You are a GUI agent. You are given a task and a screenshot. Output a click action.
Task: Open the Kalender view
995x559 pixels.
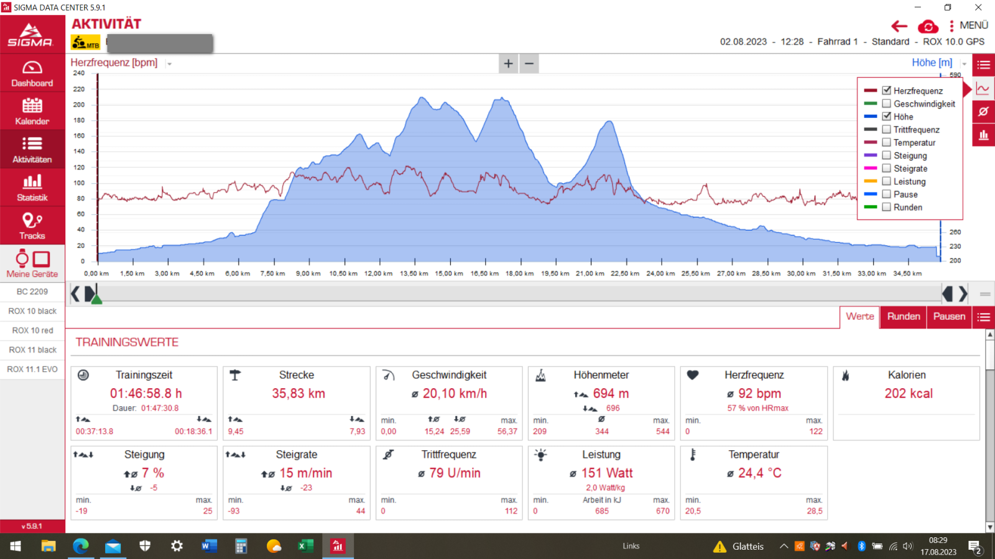coord(32,112)
